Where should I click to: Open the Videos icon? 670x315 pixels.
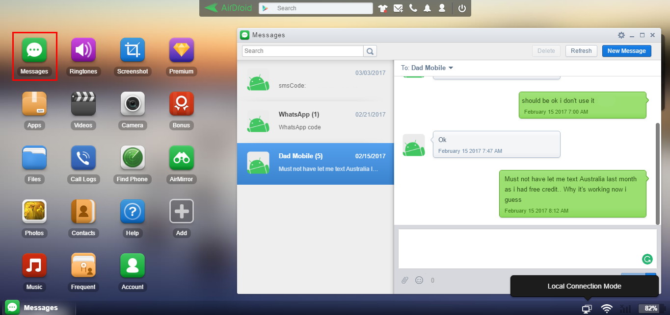(83, 104)
